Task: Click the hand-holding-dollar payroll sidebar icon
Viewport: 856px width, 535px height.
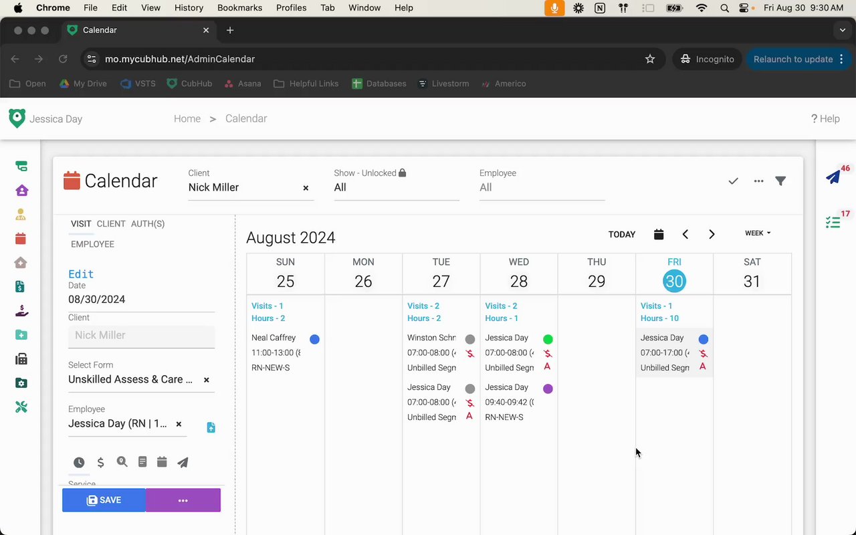Action: coord(21,311)
